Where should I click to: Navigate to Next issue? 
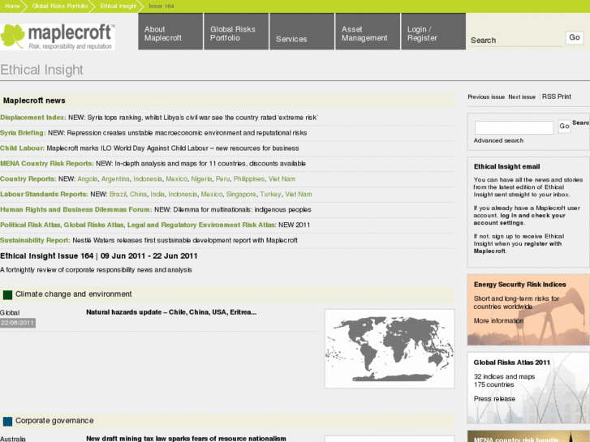pos(522,97)
